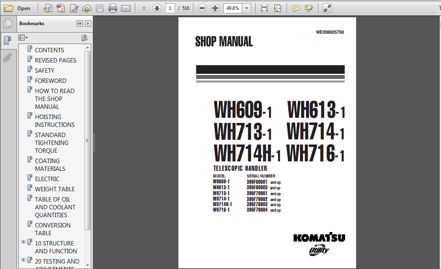The height and width of the screenshot is (269, 441).
Task: Expand the 20 TESTING AND ADJUSTMENTS bookmark
Action: click(x=23, y=260)
